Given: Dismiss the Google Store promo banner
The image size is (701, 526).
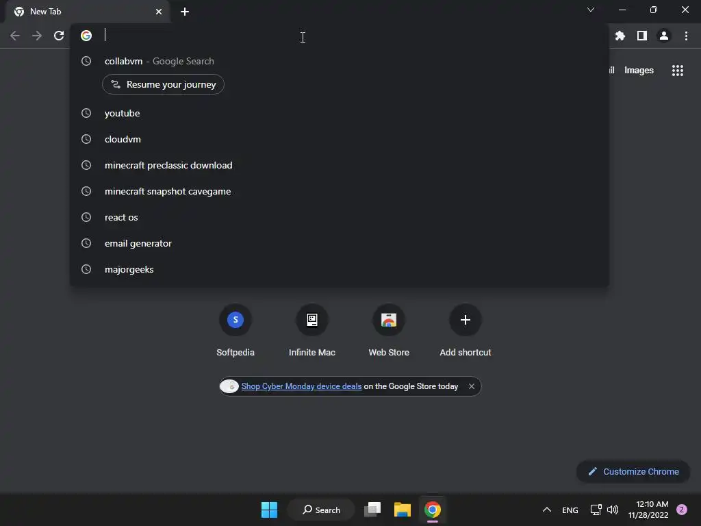Looking at the screenshot, I should tap(472, 386).
